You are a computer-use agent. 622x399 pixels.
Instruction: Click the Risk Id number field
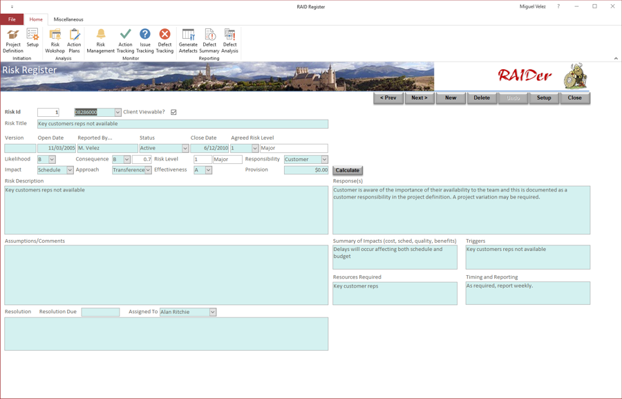(x=48, y=112)
